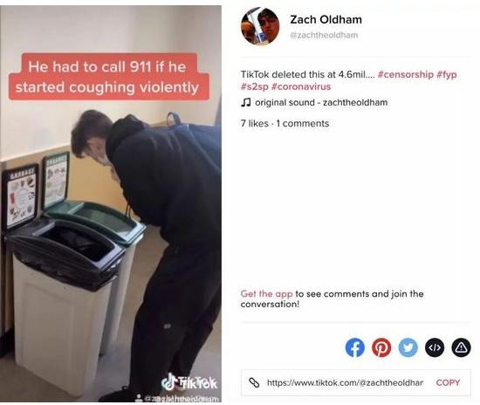480x405 pixels.
Task: Open the #fyp hashtag
Action: click(447, 74)
